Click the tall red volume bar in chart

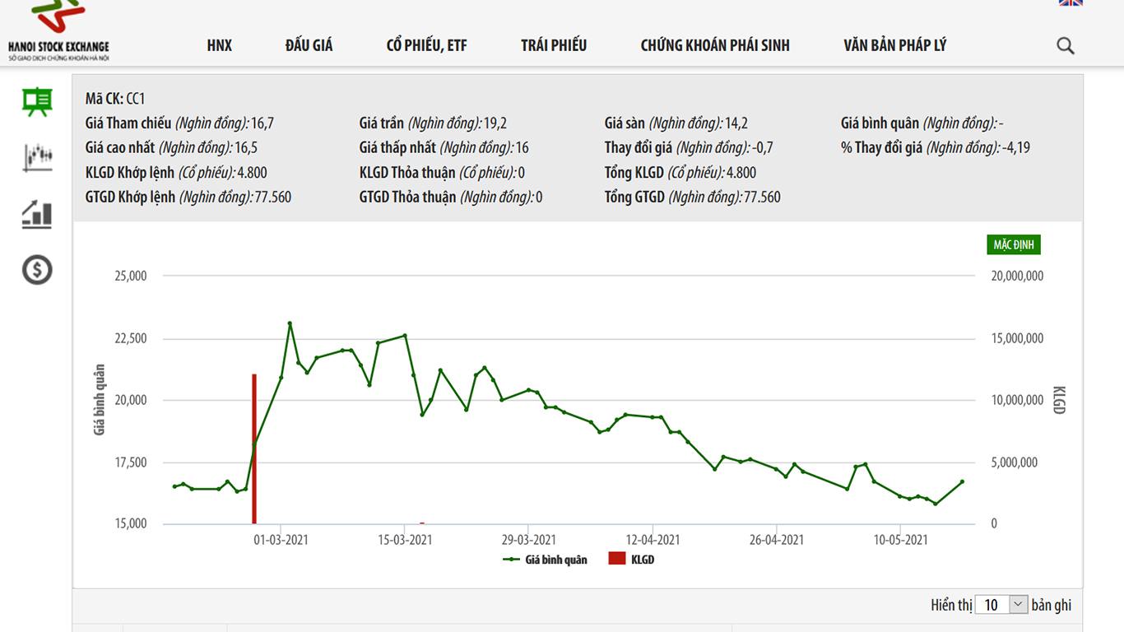[x=254, y=448]
